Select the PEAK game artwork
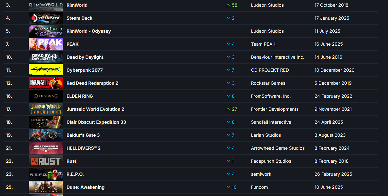This screenshot has width=388, height=196. pos(46,44)
